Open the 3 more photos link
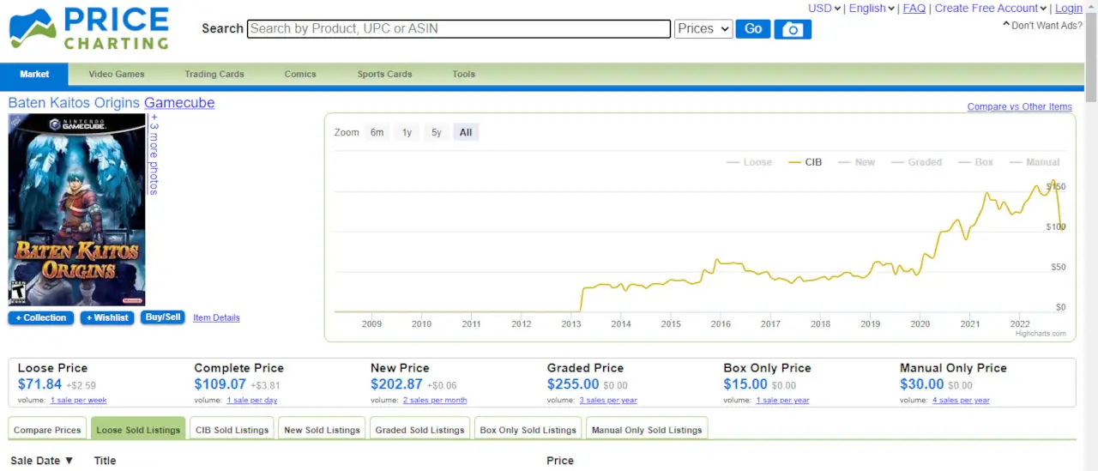The height and width of the screenshot is (471, 1098). (154, 154)
